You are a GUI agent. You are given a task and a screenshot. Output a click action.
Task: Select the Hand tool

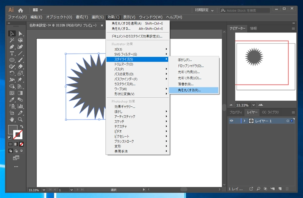coord(12,120)
